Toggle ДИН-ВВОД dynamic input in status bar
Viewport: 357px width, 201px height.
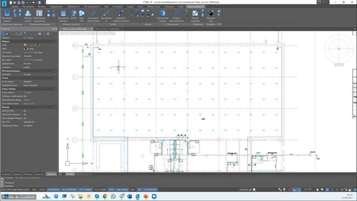point(122,190)
